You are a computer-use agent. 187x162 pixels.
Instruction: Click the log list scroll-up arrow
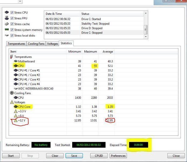[x=146, y=13]
